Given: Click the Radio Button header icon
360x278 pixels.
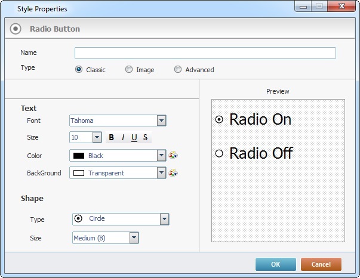Looking at the screenshot, I should point(16,29).
